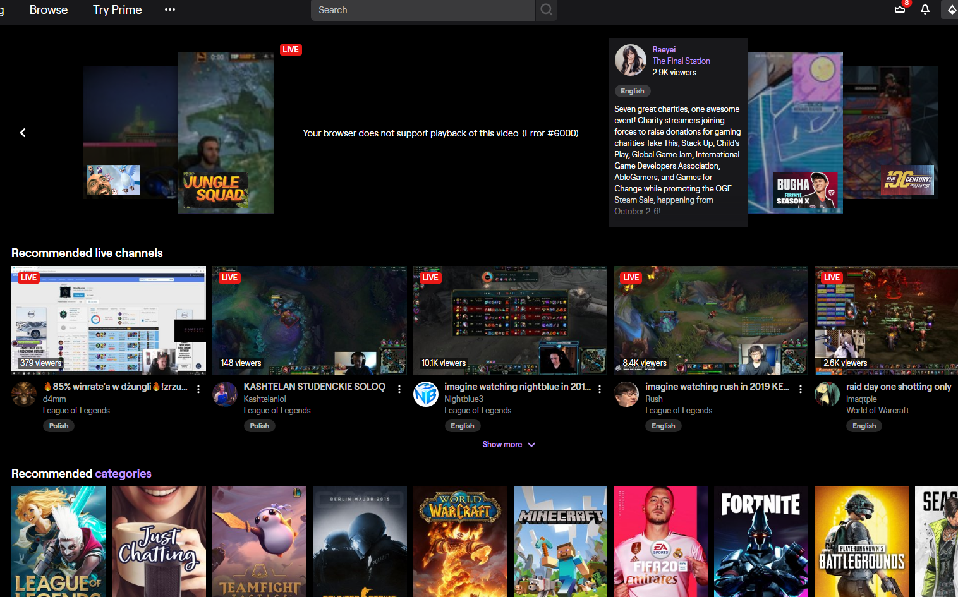Click the video player error message area

pos(440,133)
